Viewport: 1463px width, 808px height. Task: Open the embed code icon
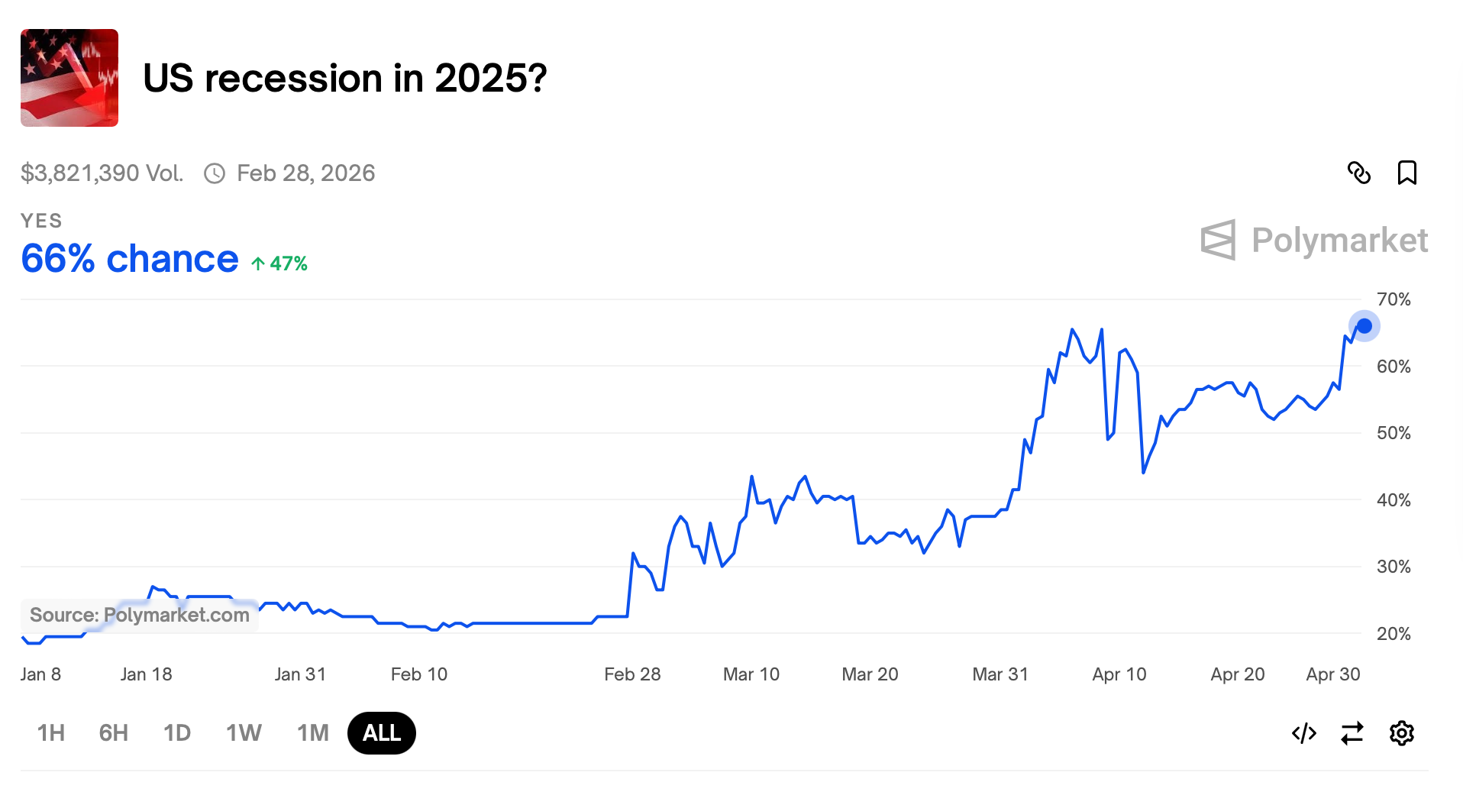tap(1303, 733)
